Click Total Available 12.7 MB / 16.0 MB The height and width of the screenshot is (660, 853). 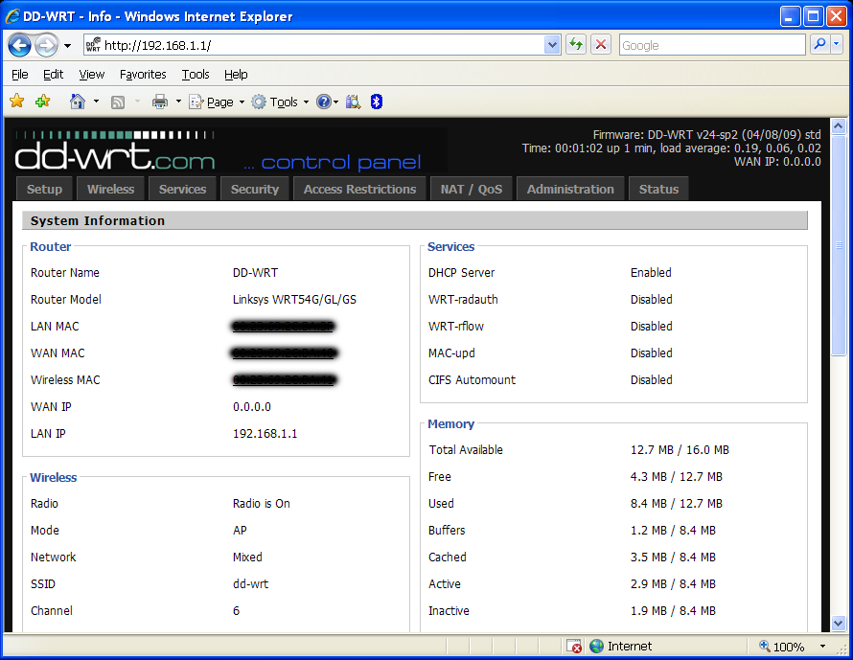(680, 450)
